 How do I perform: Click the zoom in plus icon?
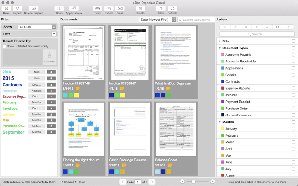click(213, 182)
